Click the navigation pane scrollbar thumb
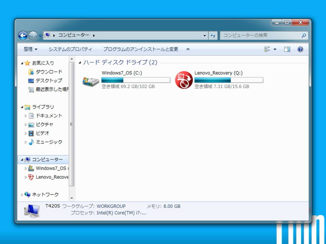326x244 pixels. pos(72,124)
